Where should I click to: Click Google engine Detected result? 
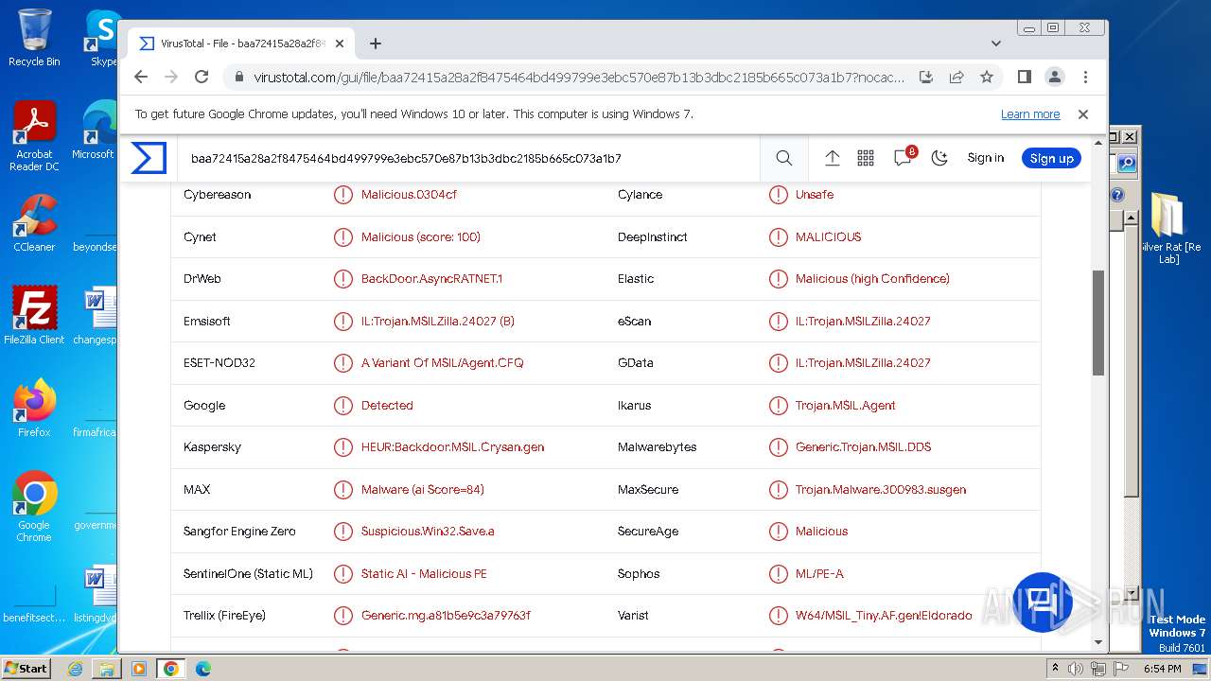(387, 406)
